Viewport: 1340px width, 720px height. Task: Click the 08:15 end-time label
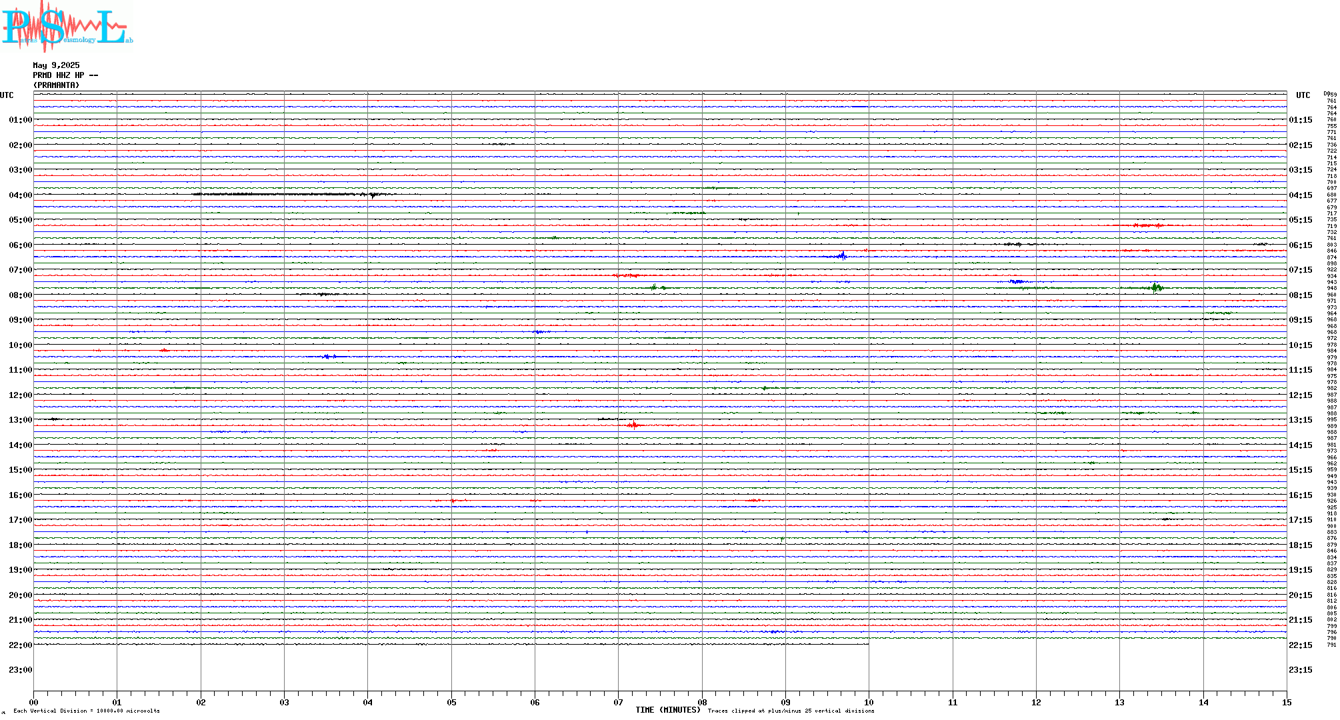tap(1301, 295)
